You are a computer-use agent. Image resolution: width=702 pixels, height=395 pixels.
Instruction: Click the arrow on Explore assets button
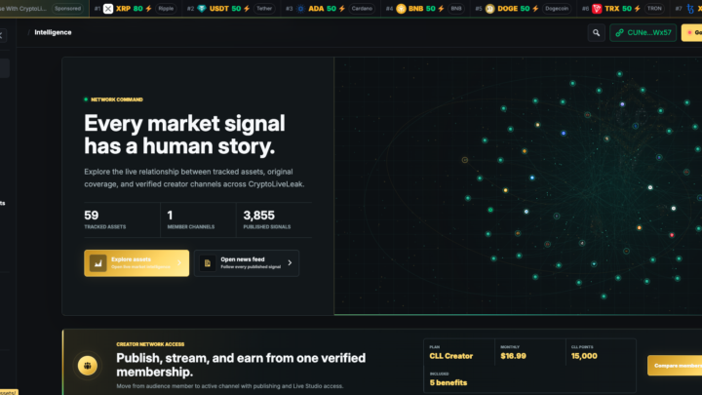pos(179,263)
